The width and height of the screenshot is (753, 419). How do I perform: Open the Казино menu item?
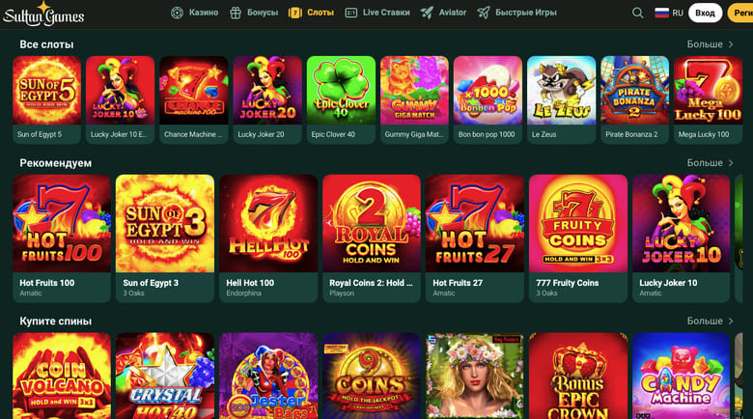(x=194, y=13)
